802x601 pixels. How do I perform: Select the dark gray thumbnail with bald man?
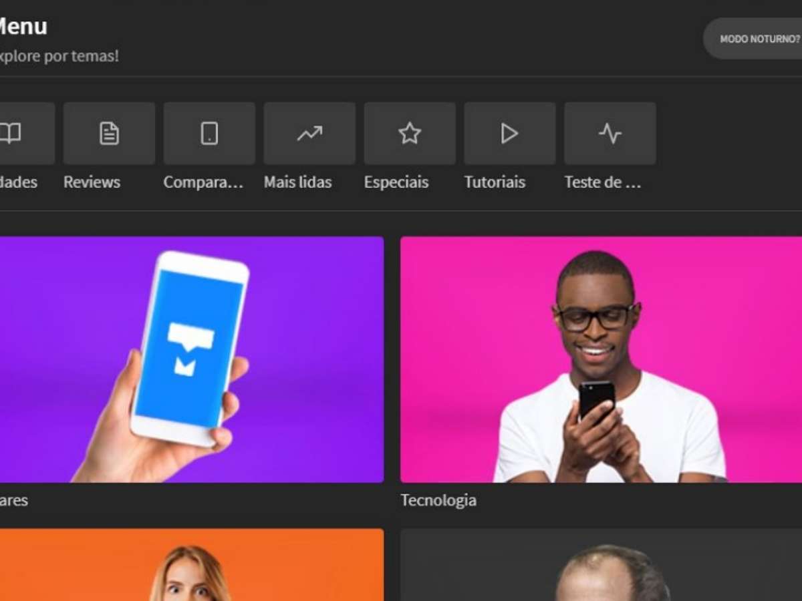pyautogui.click(x=601, y=565)
